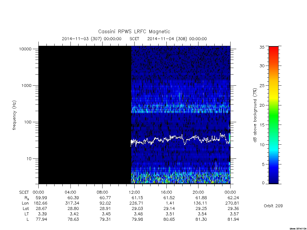The image size is (307, 230).
Task: Click the LT value 3.39
Action: point(42,214)
